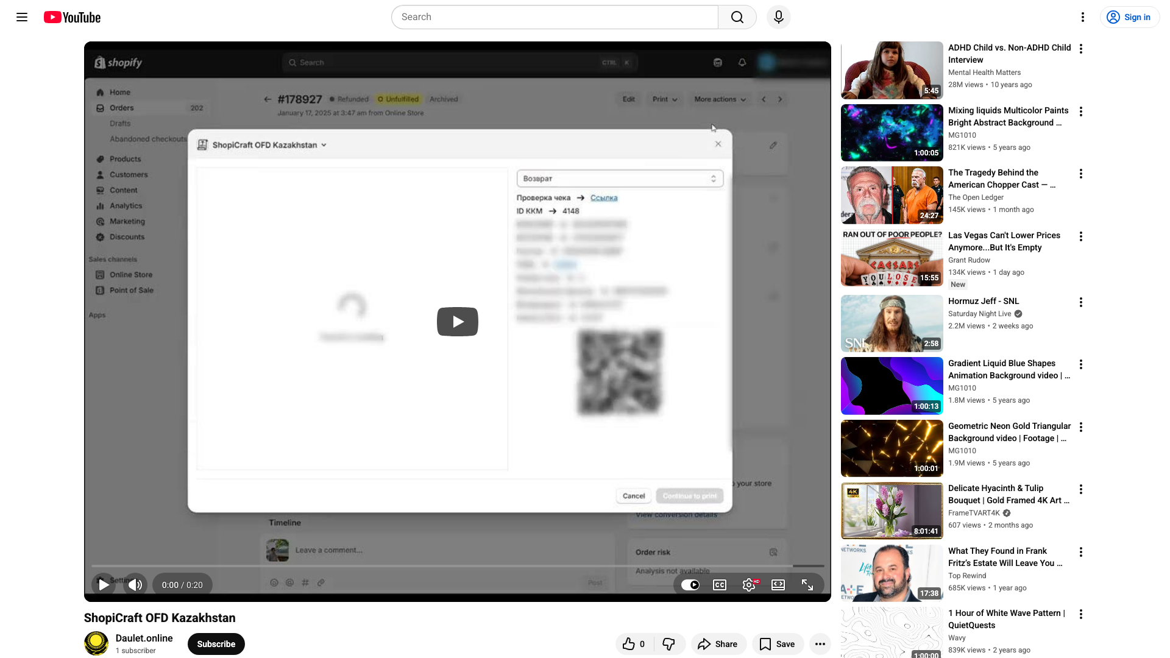Seek along the video progress bar
Screen dimensions: 1170x658
[x=458, y=566]
